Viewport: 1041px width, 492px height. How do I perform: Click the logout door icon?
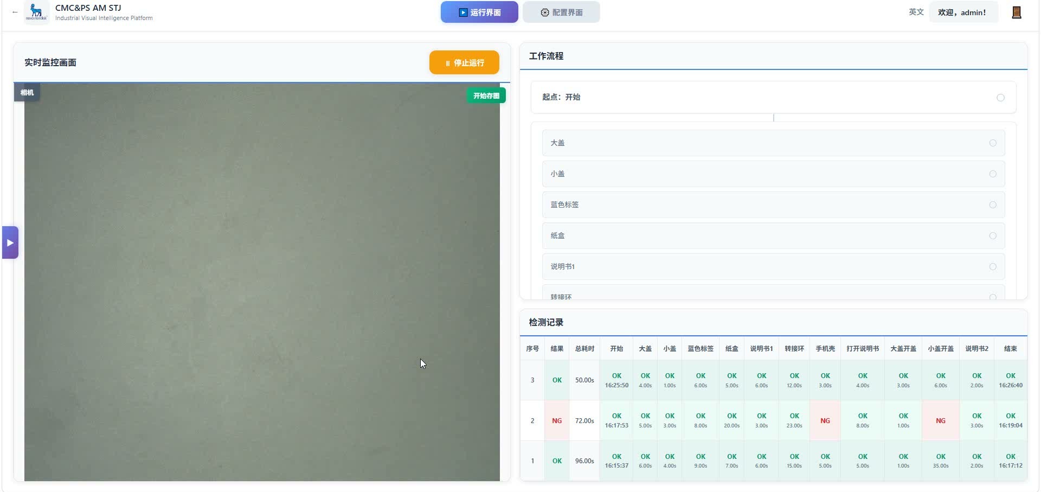pos(1017,12)
